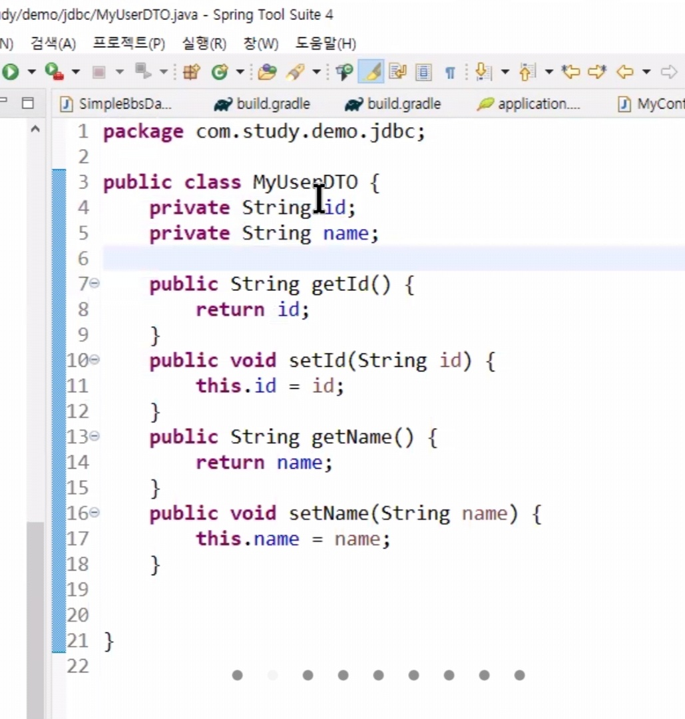Screen dimensions: 685x719
Task: Open dropdown beside Search flashlight icon
Action: (x=316, y=72)
